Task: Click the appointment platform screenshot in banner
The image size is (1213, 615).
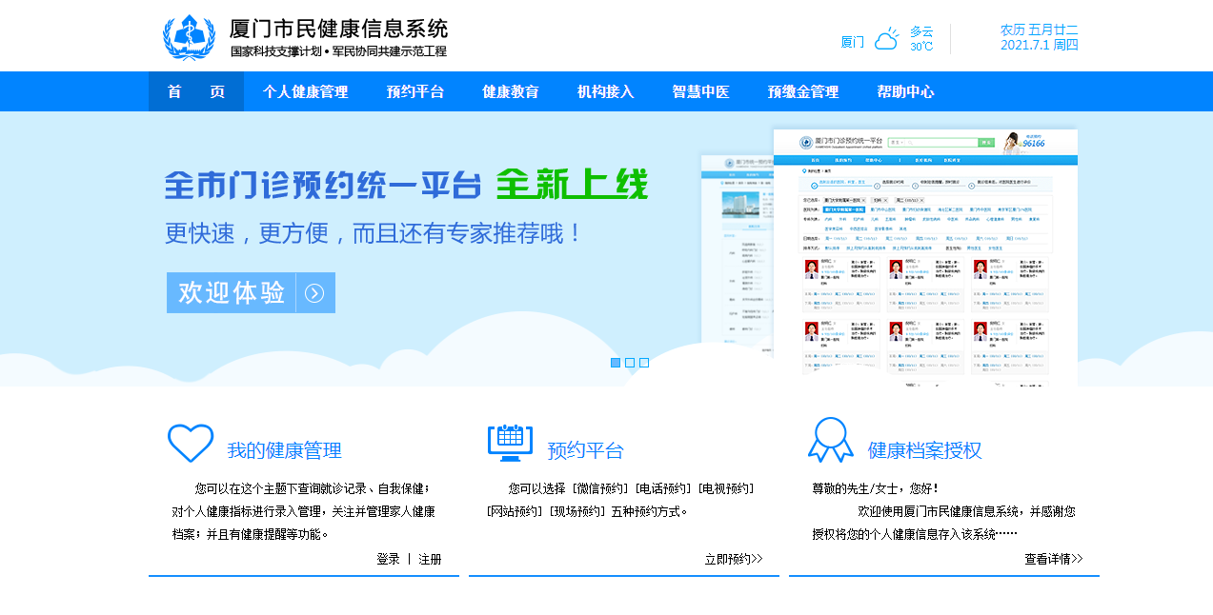Action: click(924, 257)
